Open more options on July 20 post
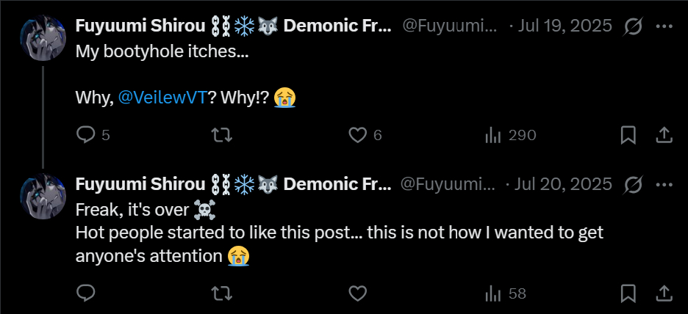Screen dimensions: 688x314 click(663, 184)
